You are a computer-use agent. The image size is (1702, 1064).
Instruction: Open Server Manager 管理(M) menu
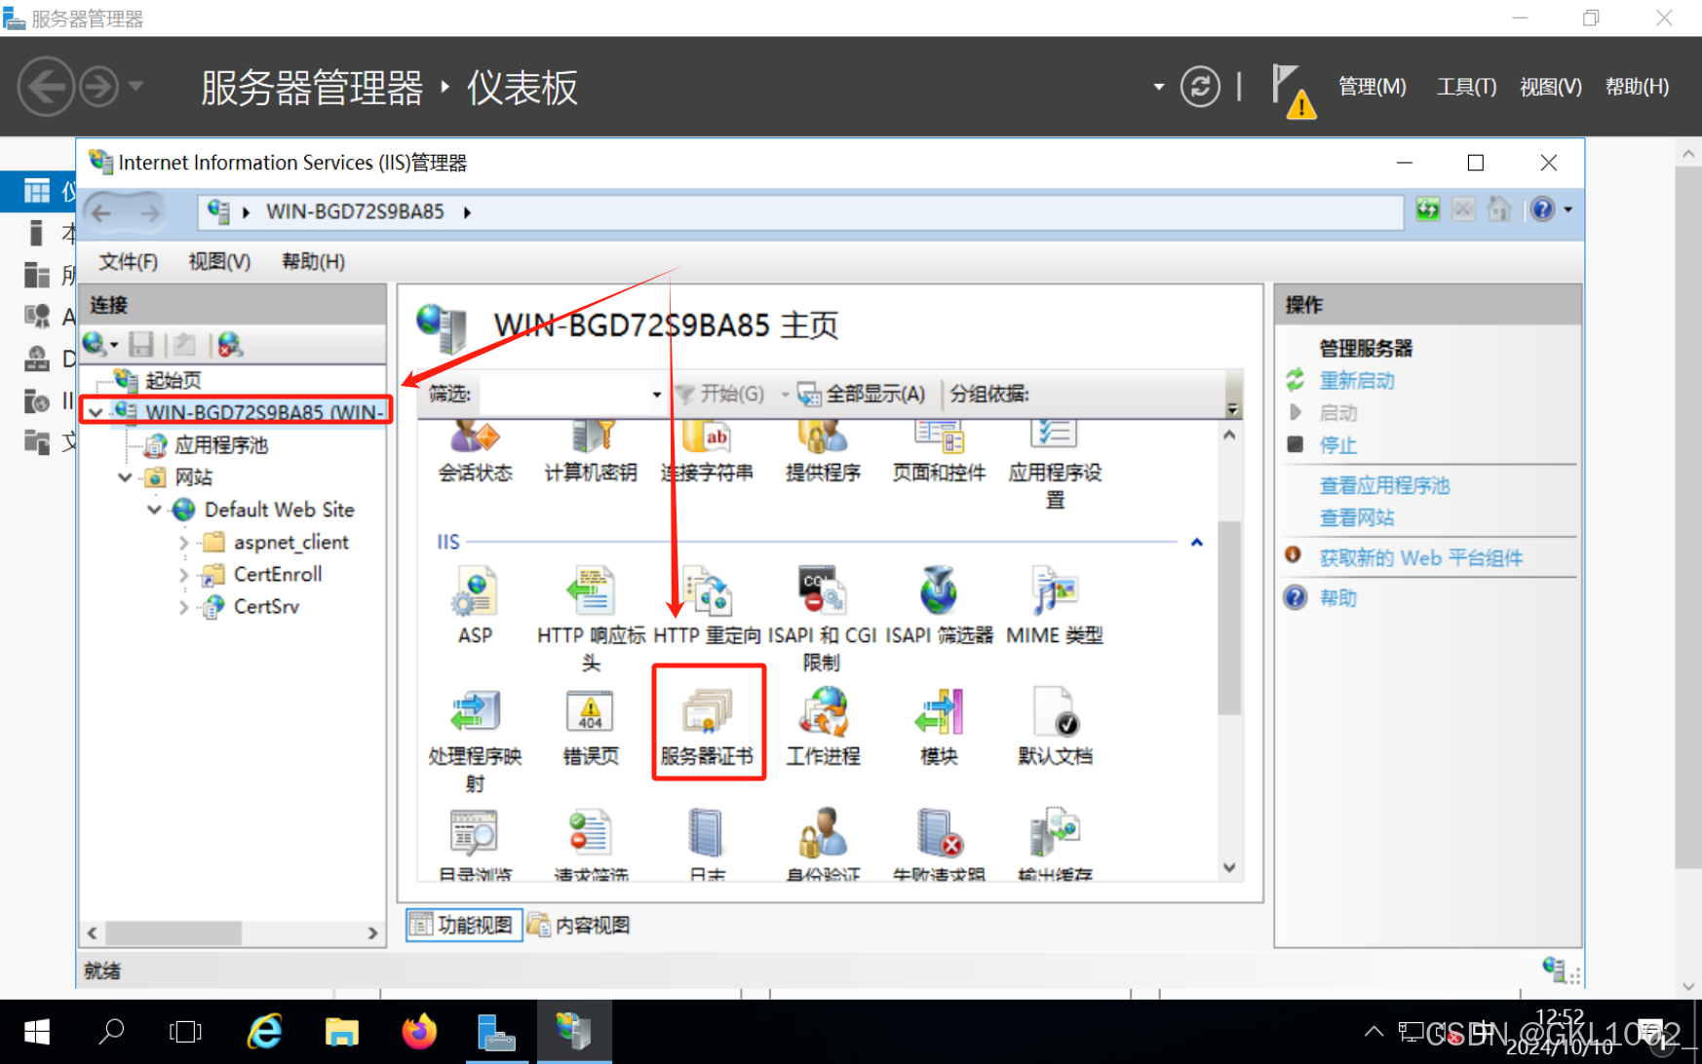click(x=1373, y=87)
